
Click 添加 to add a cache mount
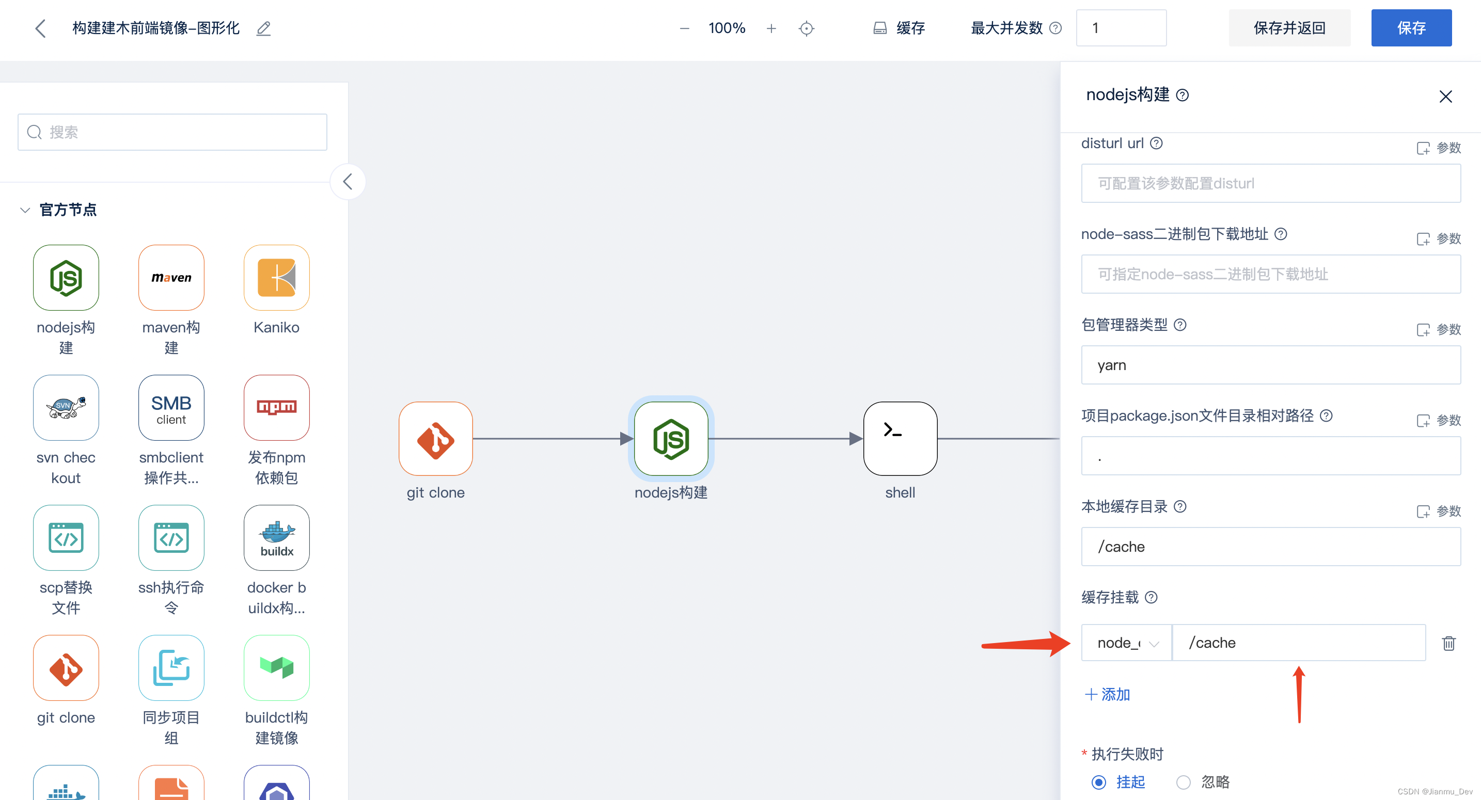pyautogui.click(x=1107, y=694)
